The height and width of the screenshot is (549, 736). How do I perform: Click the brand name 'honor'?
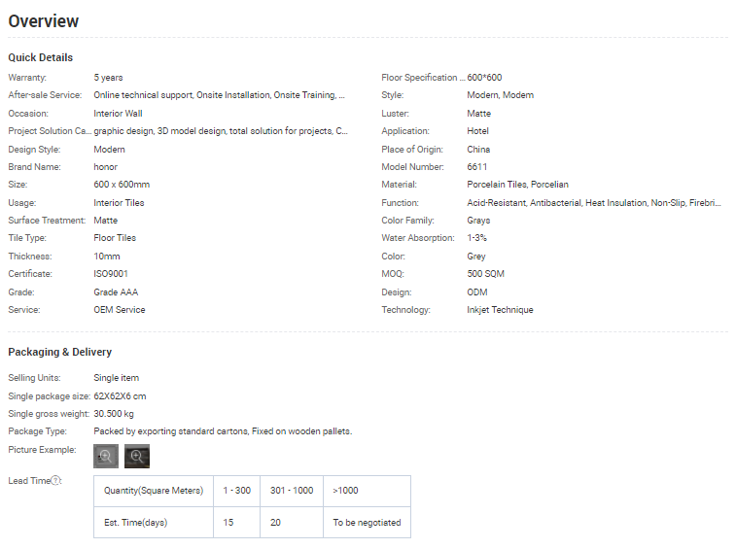(106, 167)
